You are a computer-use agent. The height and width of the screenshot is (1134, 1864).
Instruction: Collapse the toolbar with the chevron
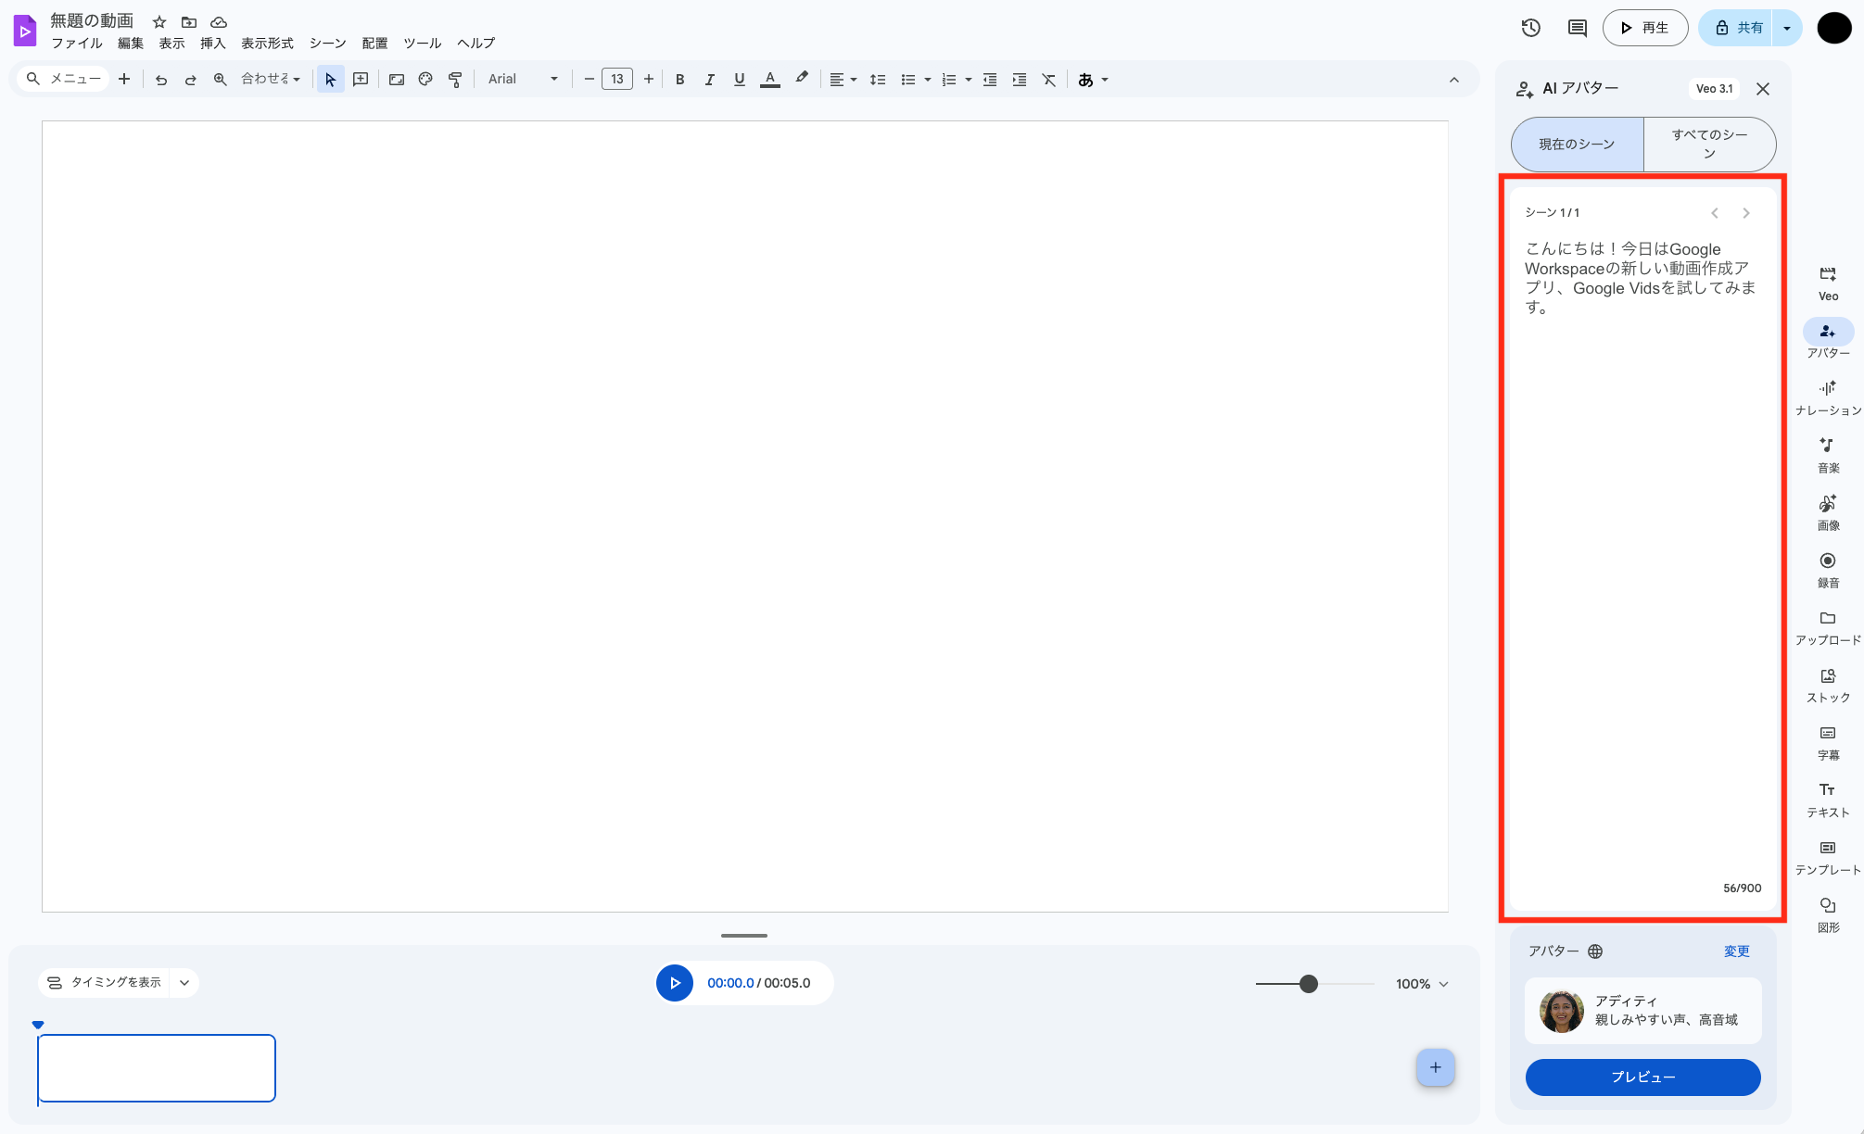tap(1454, 80)
